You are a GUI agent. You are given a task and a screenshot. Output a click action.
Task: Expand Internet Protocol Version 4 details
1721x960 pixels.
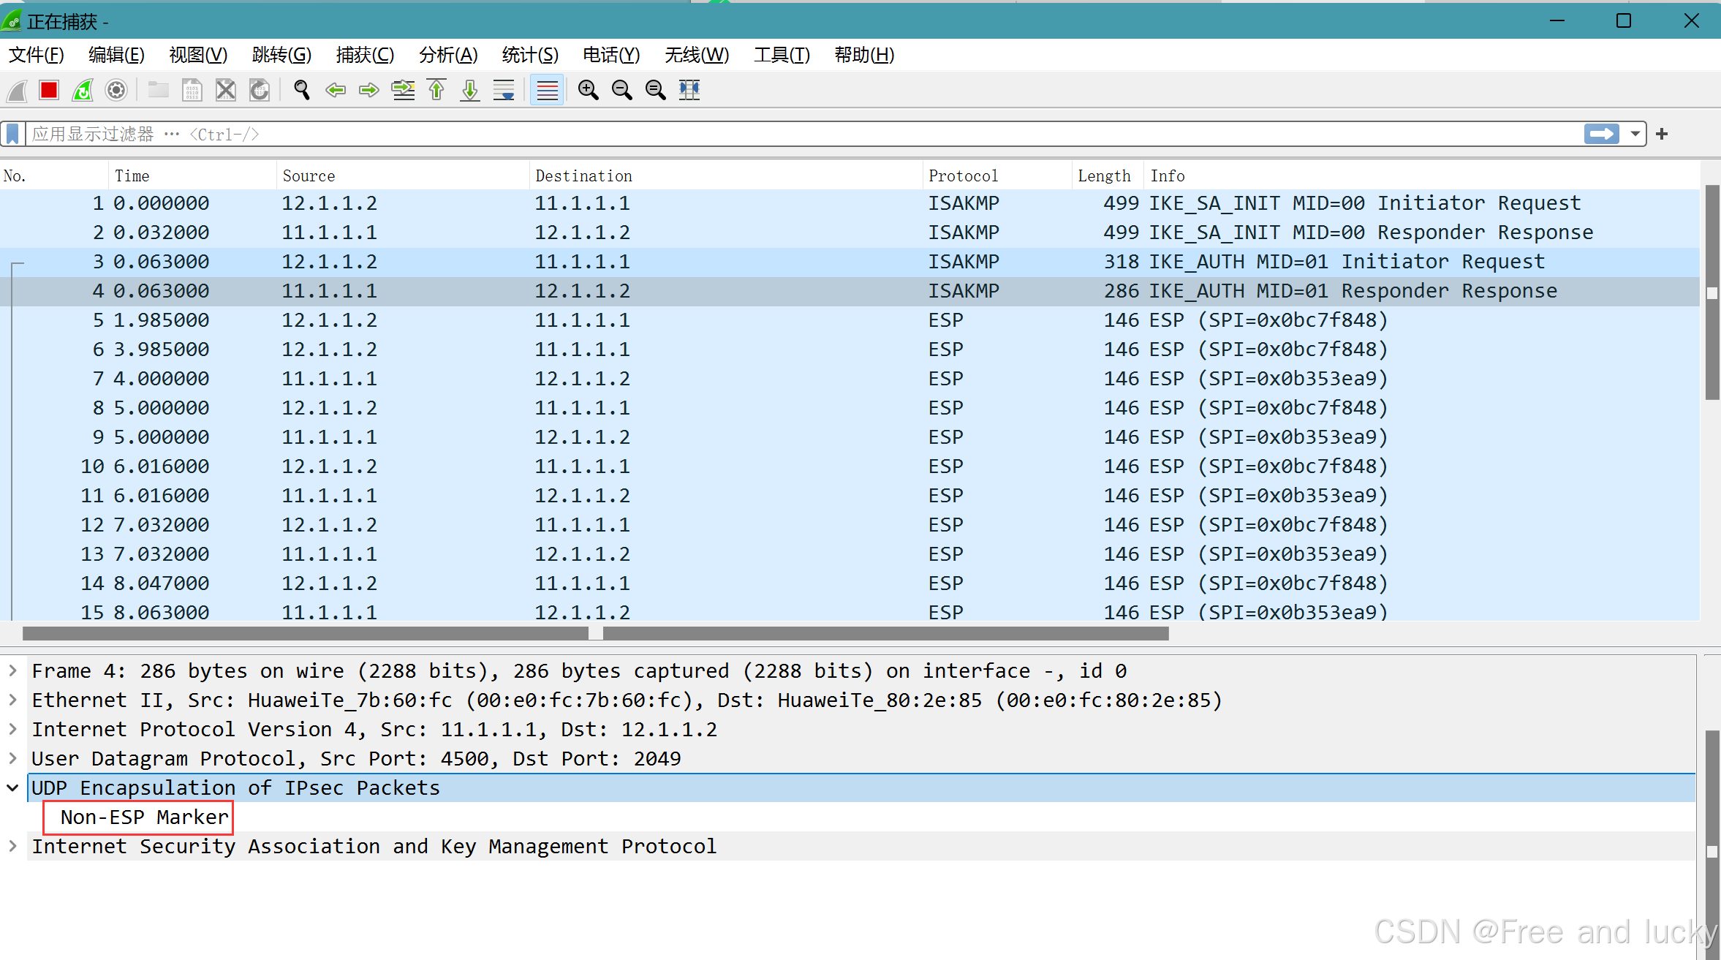[x=12, y=730]
